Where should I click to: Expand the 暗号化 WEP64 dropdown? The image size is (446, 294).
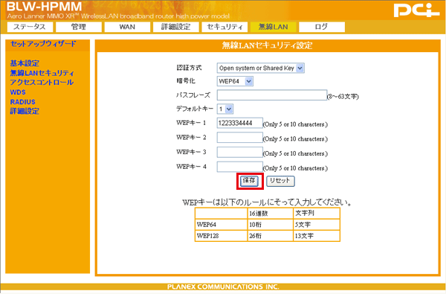click(x=235, y=81)
